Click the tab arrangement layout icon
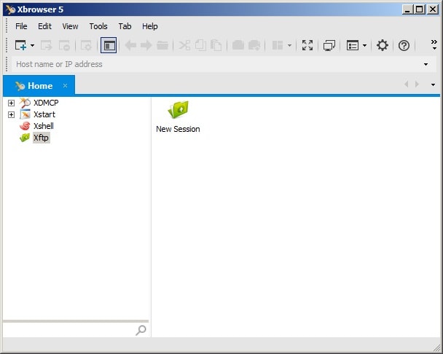 [278, 45]
